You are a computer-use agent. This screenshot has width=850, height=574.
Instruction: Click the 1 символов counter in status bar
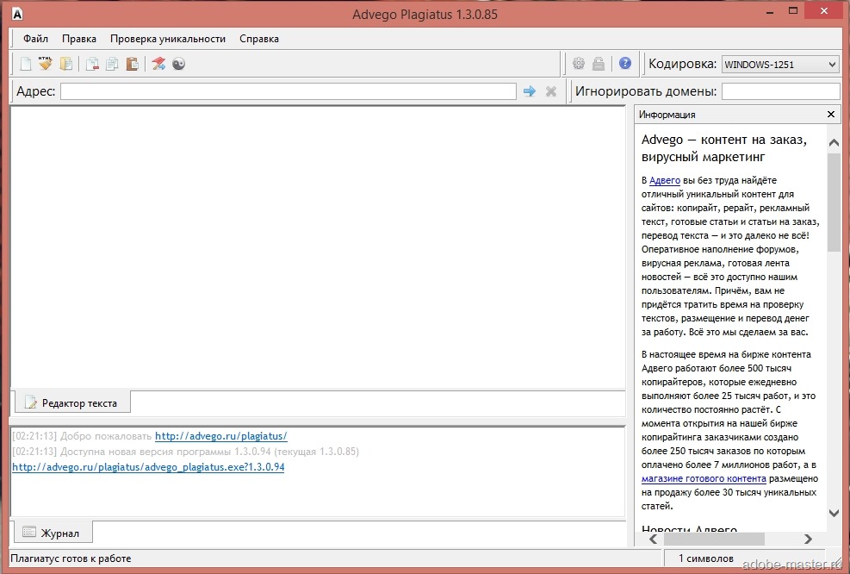tap(706, 558)
